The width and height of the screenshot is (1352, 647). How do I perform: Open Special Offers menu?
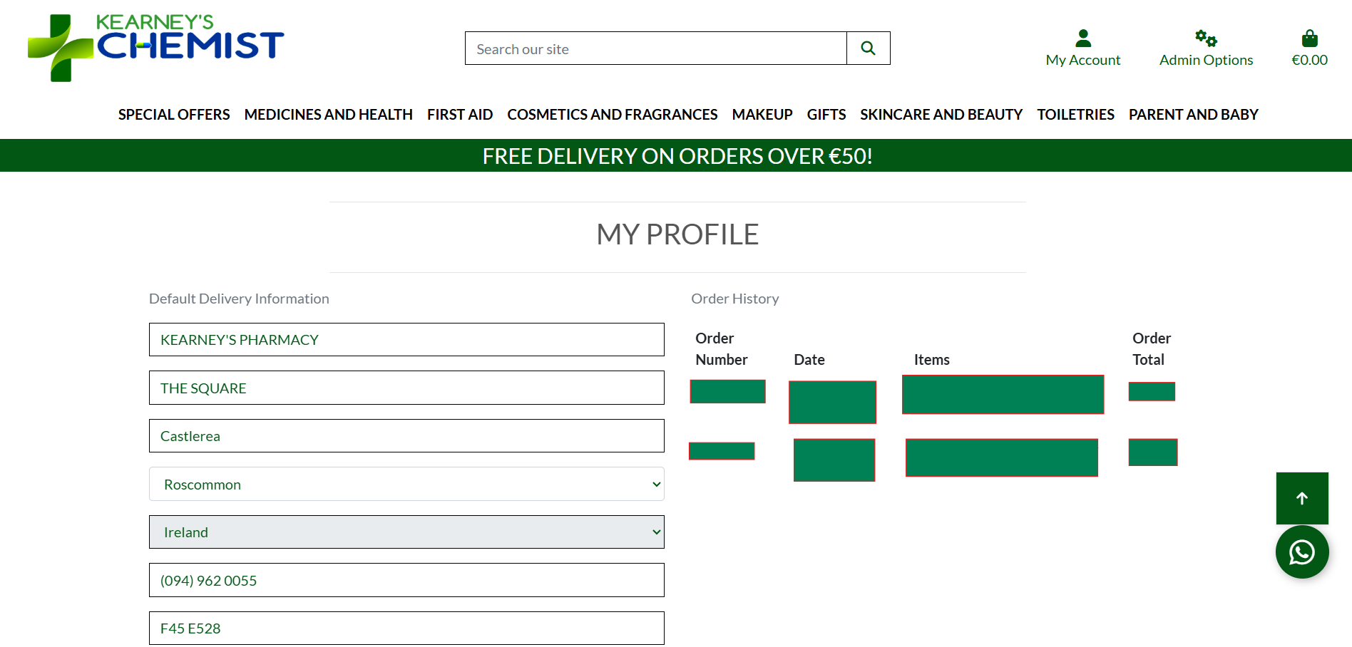(x=174, y=115)
